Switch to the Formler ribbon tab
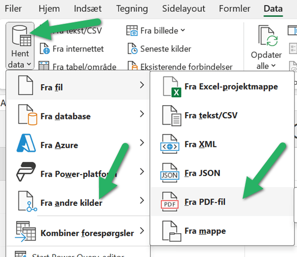This screenshot has height=257, width=297. coord(234,8)
